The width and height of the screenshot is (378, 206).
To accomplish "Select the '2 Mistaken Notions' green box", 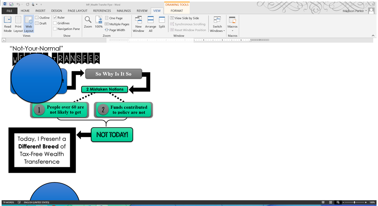I will [x=104, y=89].
